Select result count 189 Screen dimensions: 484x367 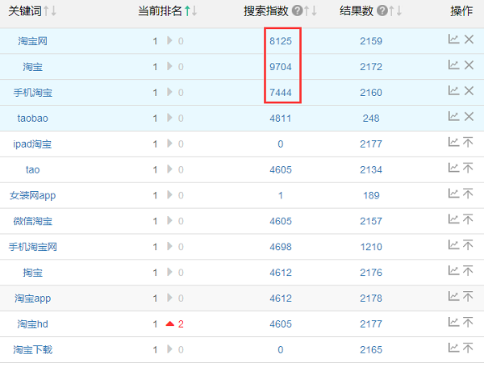pyautogui.click(x=371, y=195)
